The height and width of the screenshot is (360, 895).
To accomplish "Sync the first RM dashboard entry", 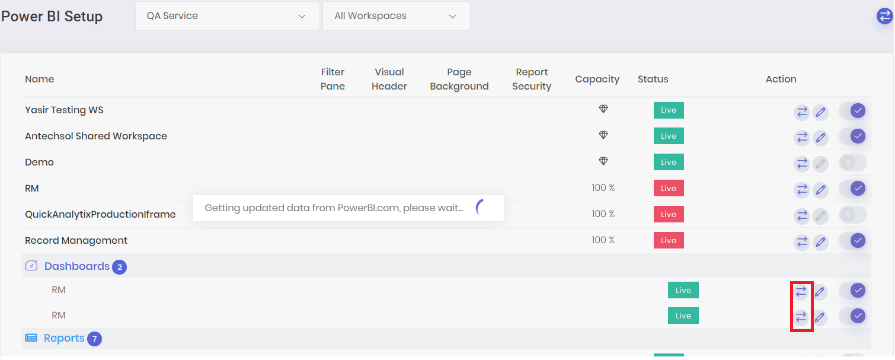I will tap(802, 291).
